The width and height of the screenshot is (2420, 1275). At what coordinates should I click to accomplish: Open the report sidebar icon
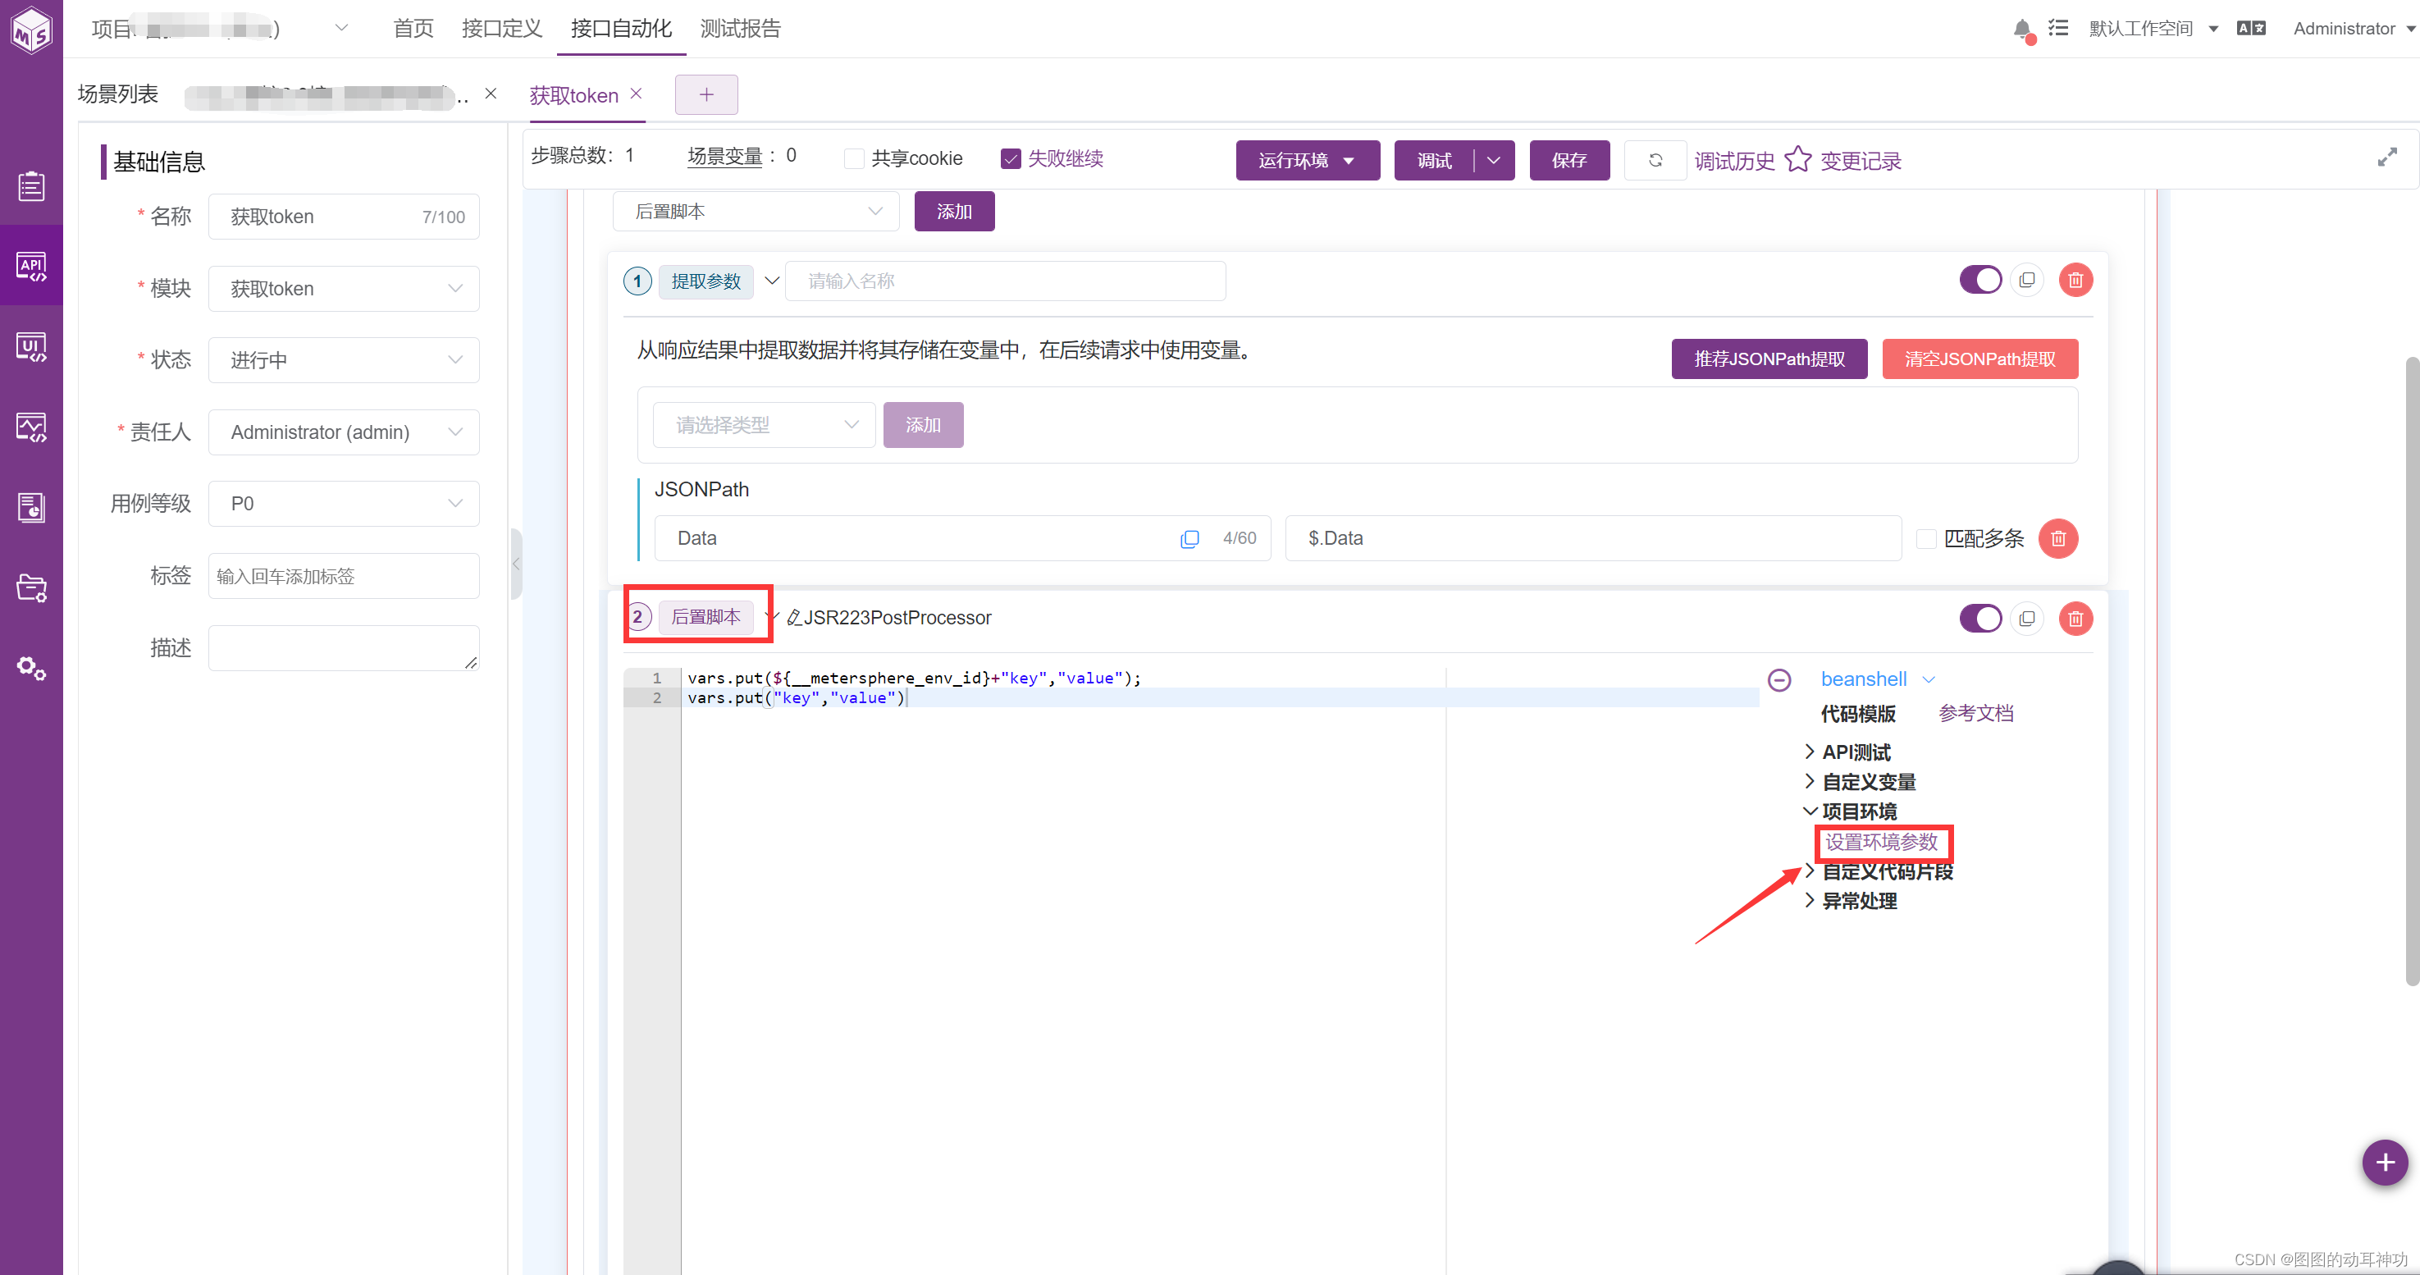point(31,507)
